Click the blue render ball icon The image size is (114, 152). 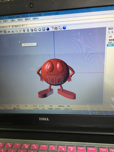click(x=48, y=29)
